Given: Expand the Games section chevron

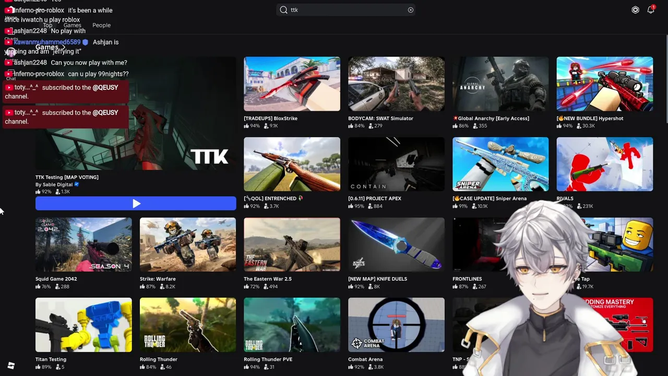Looking at the screenshot, I should pos(64,48).
